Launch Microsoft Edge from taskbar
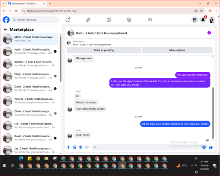Image resolution: width=220 pixels, height=176 pixels. (x=21, y=158)
